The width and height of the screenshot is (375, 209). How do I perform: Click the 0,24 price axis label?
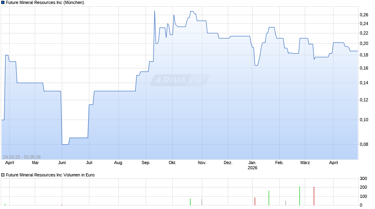tap(364, 23)
